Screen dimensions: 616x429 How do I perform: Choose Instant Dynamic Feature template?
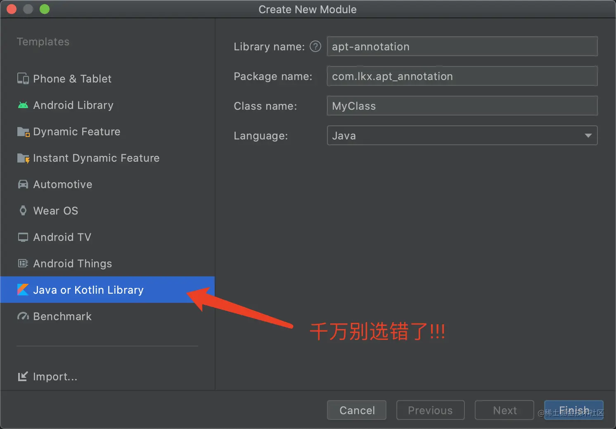click(107, 158)
